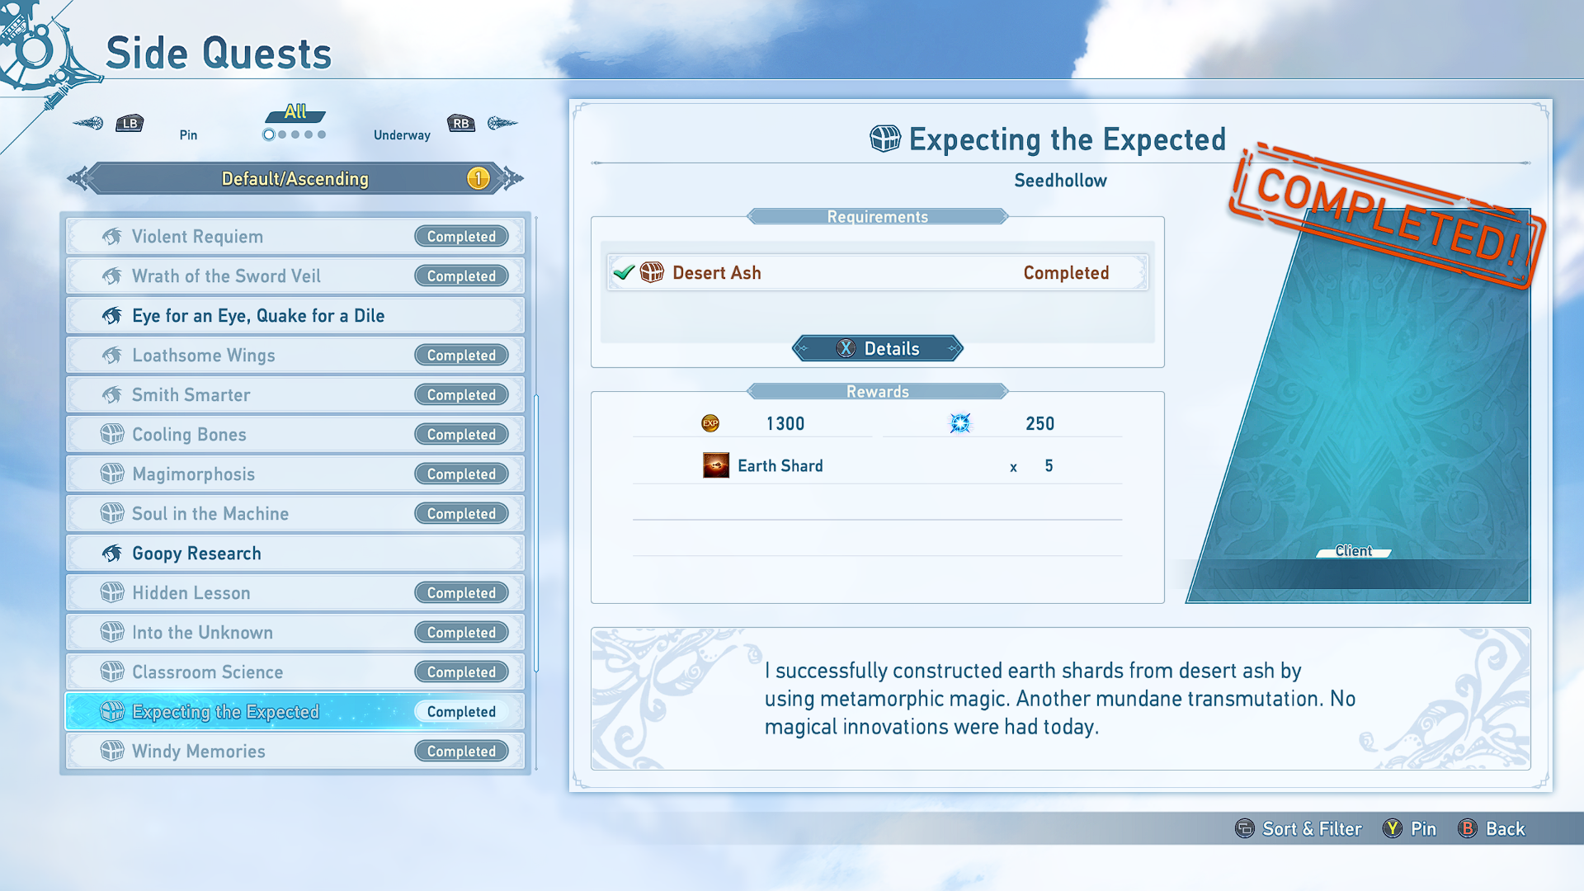
Task: Switch to the Pin tab
Action: point(188,134)
